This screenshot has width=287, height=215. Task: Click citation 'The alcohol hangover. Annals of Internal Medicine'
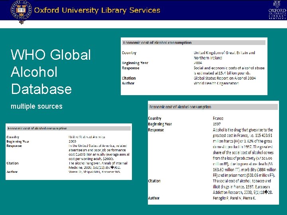98,165
